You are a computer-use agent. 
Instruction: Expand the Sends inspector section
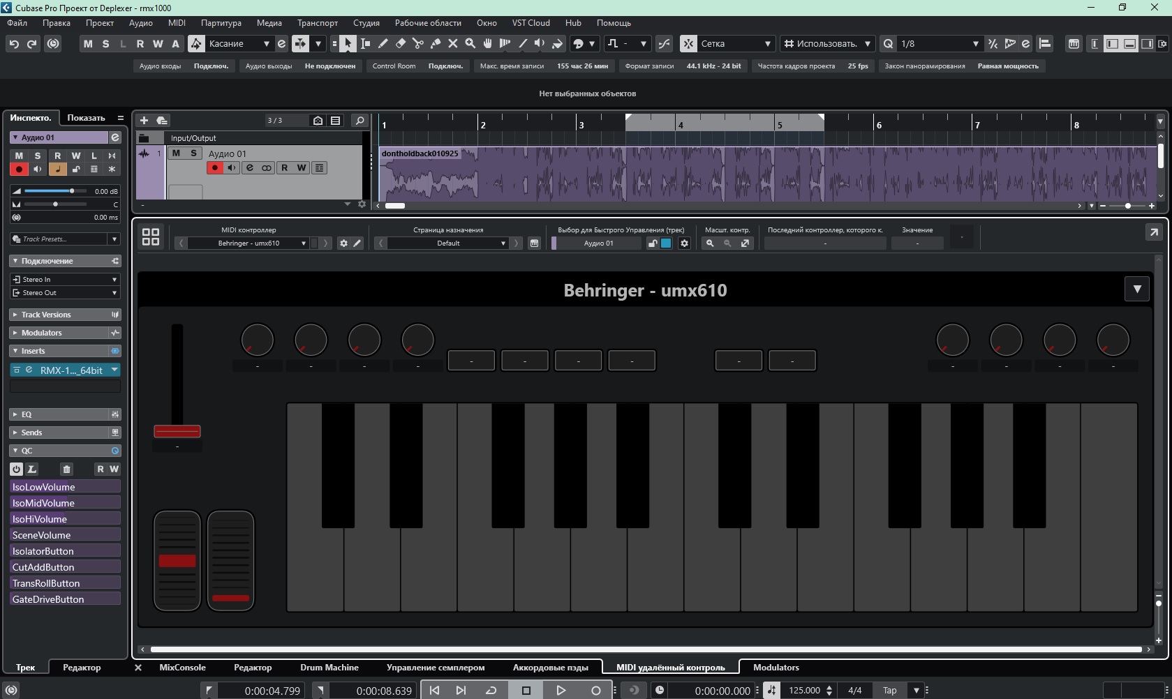65,433
